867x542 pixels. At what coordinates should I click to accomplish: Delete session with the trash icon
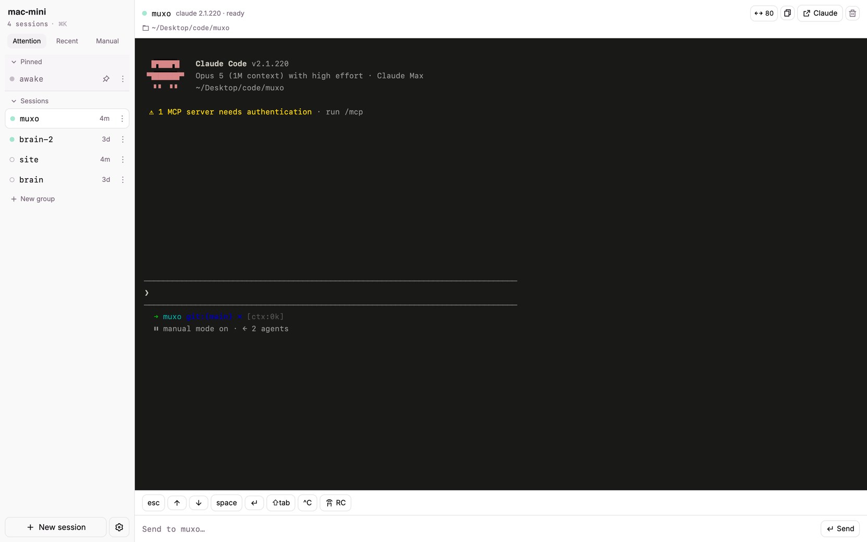click(x=852, y=13)
